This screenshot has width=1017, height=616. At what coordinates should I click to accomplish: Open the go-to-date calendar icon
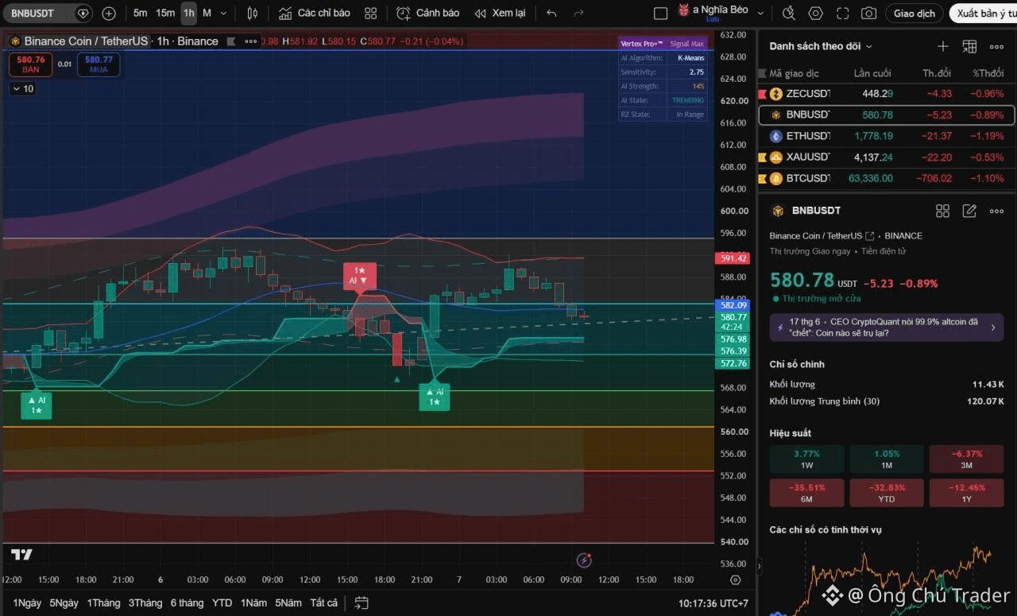point(362,603)
